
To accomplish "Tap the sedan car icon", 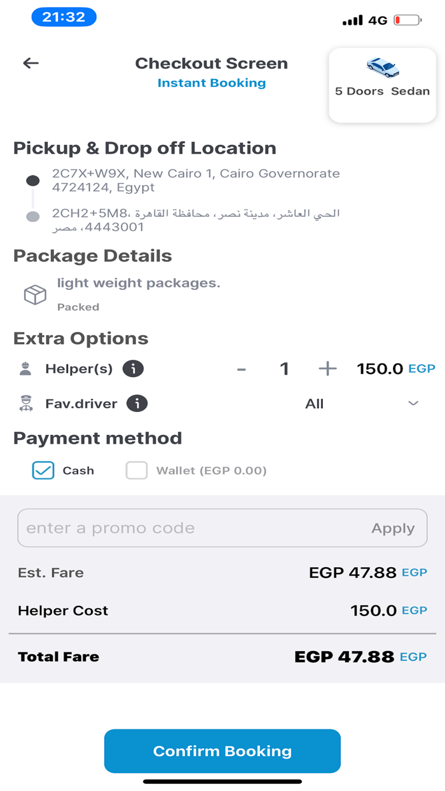I will (x=382, y=67).
